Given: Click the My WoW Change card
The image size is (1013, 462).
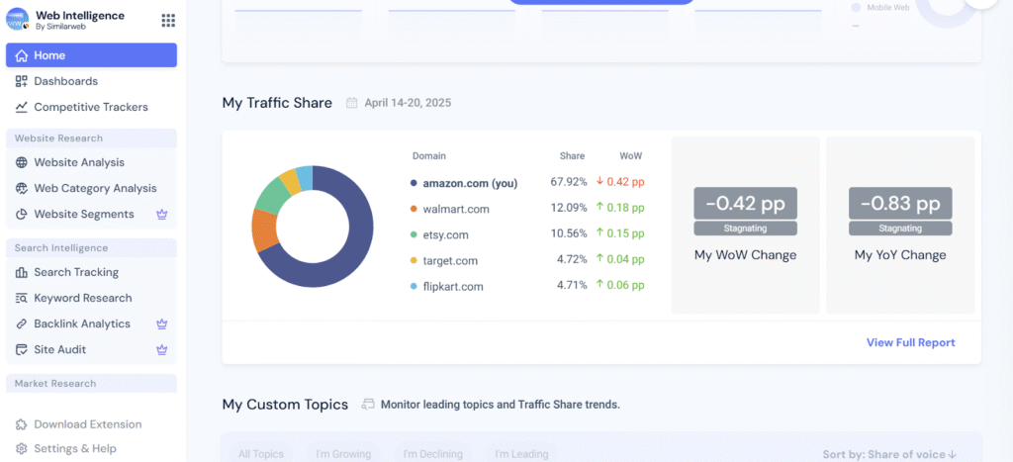Looking at the screenshot, I should click(746, 225).
